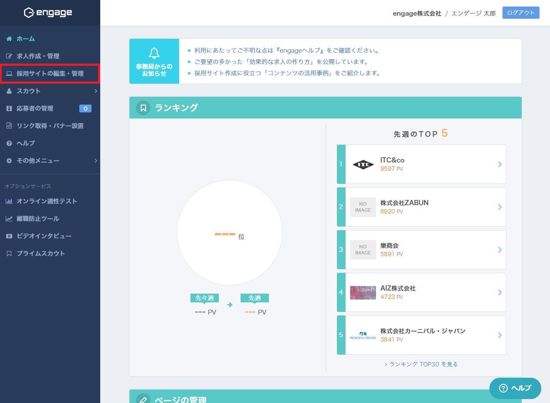Image resolution: width=550 pixels, height=403 pixels.
Task: Open オンライン適性テスト option service
Action: coord(50,201)
